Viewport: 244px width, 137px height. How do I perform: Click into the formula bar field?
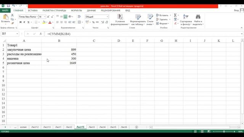tap(142, 34)
